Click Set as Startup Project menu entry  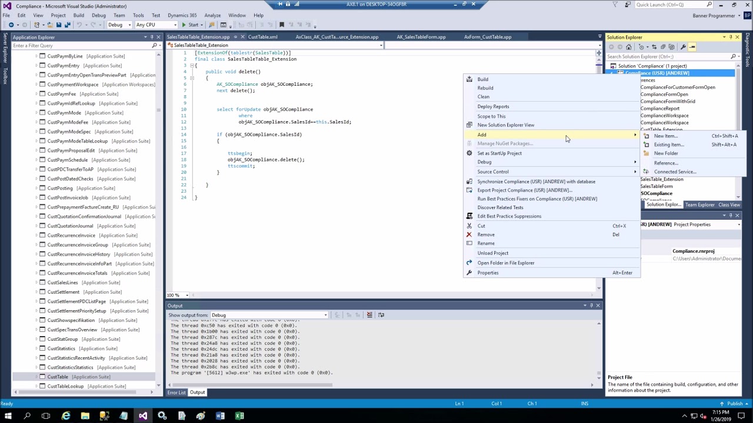(499, 153)
